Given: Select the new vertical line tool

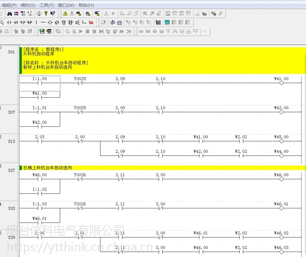Looking at the screenshot, I should pos(36,23).
